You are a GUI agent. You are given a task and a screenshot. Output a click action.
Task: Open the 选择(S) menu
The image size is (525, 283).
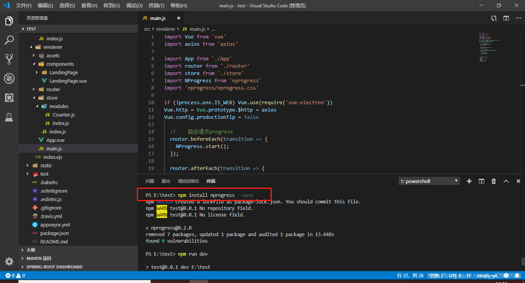tap(67, 5)
